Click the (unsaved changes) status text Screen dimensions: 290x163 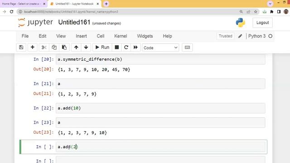pos(106,23)
